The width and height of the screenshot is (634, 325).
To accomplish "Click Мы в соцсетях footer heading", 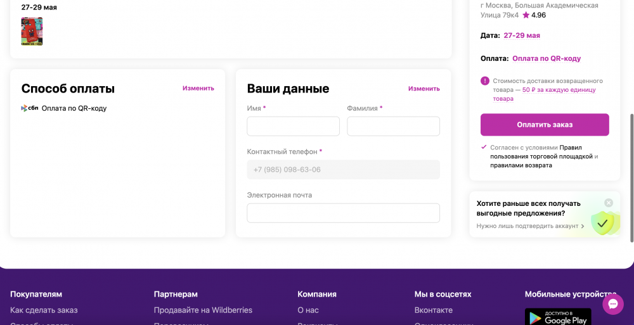I will tap(443, 295).
